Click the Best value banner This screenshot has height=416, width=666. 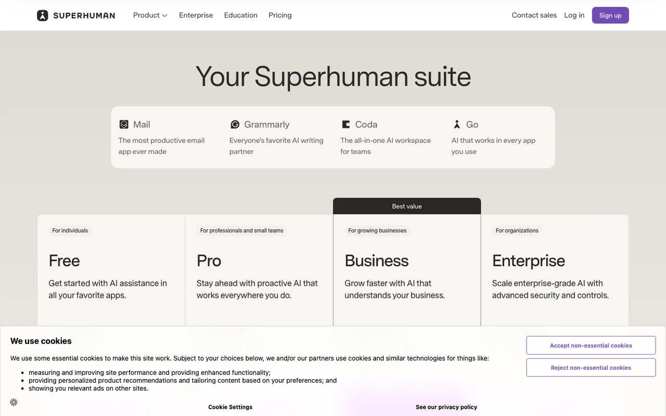[407, 206]
